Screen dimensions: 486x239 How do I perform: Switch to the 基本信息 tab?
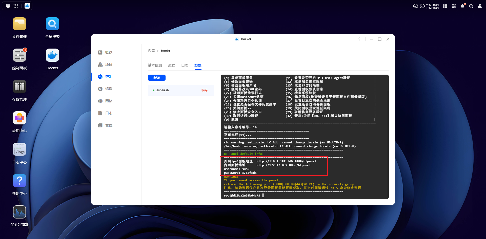pyautogui.click(x=155, y=65)
